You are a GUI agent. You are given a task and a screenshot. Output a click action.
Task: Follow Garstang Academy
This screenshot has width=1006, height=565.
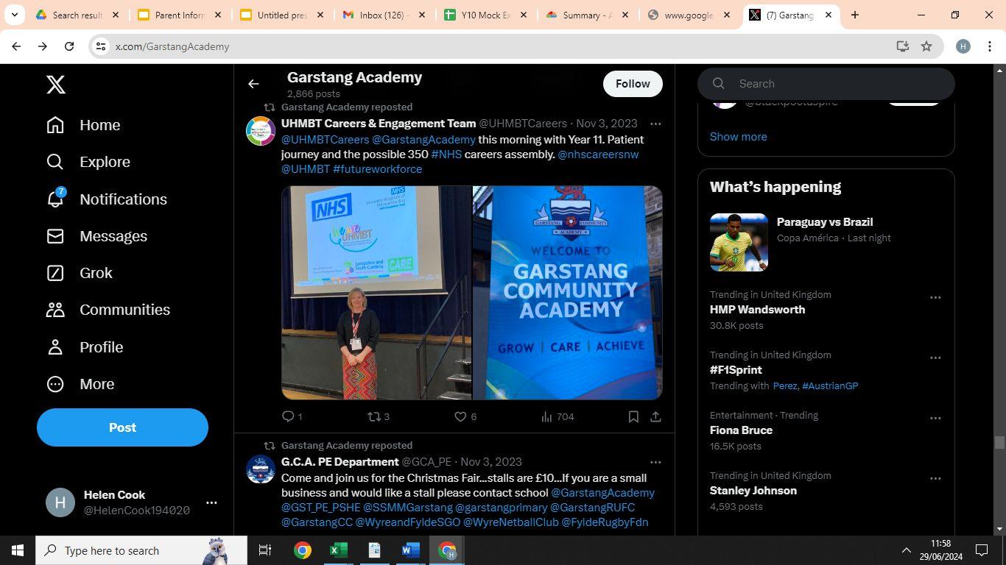point(633,84)
